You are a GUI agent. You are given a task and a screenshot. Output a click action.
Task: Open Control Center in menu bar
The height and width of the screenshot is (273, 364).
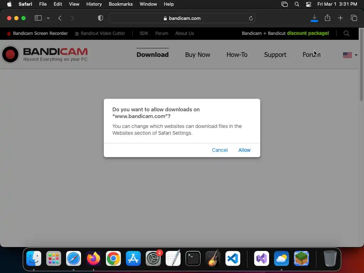pyautogui.click(x=309, y=4)
